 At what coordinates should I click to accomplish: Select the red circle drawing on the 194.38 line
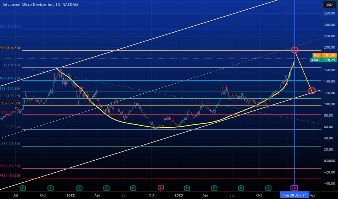295,50
